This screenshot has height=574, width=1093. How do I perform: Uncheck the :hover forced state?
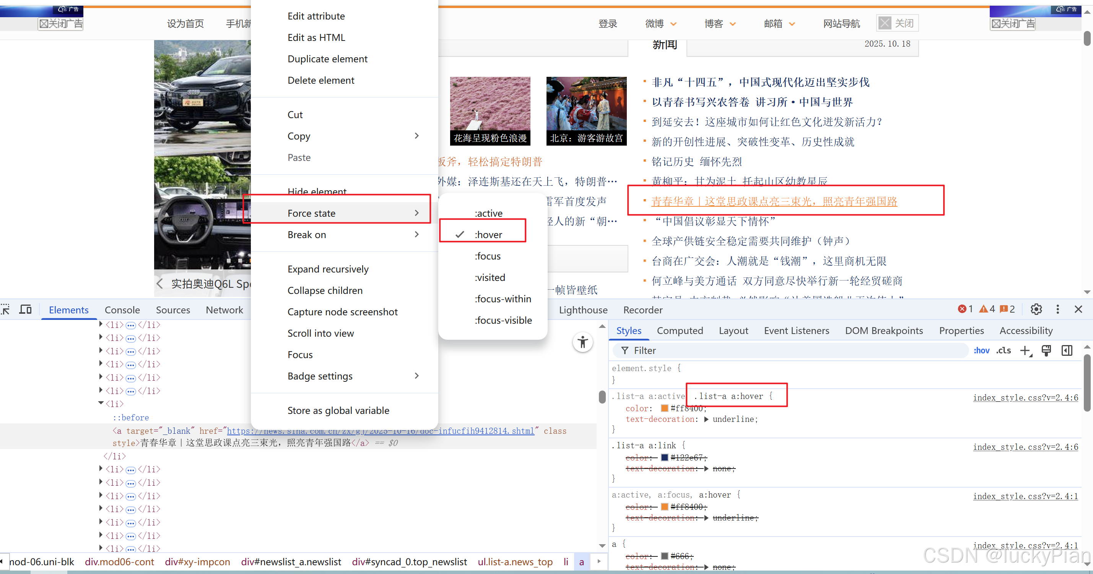click(488, 234)
